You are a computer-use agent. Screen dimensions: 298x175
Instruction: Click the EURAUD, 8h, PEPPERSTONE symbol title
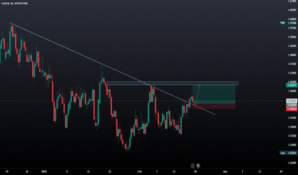pyautogui.click(x=14, y=3)
